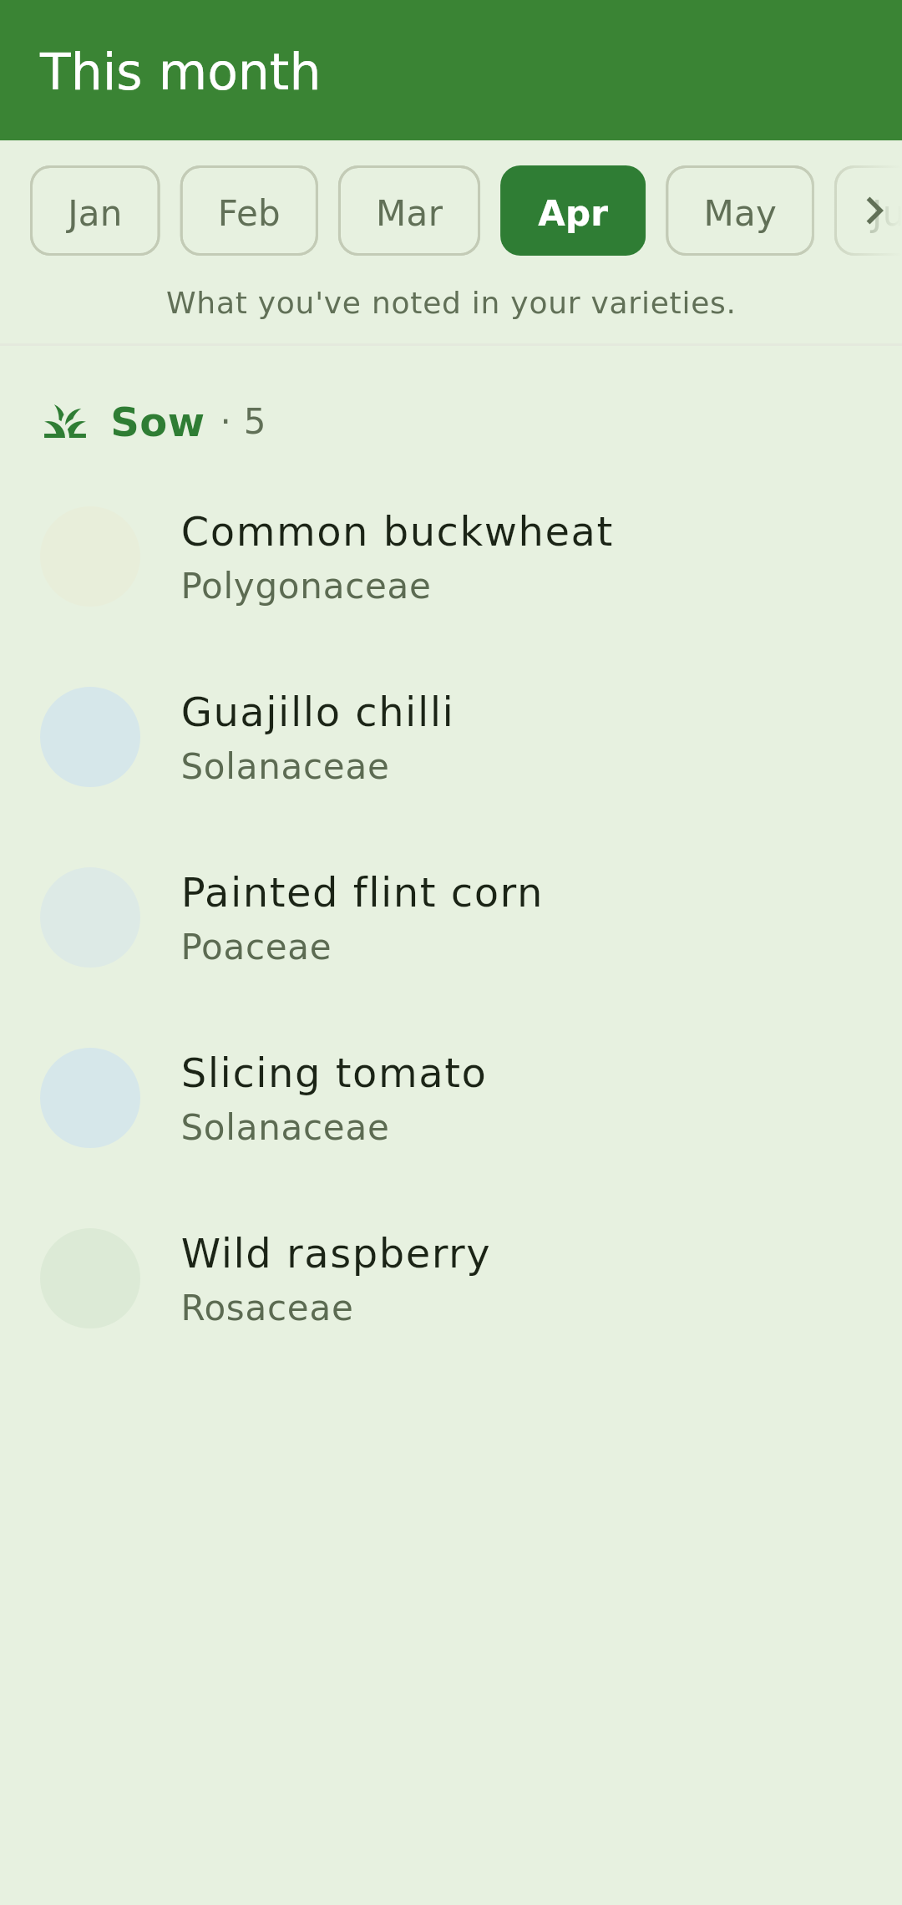902x1905 pixels.
Task: Tap the Polygonaceae family label
Action: pos(306,587)
